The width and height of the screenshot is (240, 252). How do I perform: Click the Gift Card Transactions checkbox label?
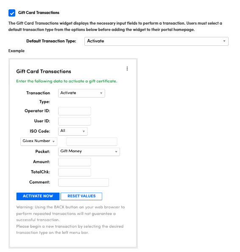(39, 13)
